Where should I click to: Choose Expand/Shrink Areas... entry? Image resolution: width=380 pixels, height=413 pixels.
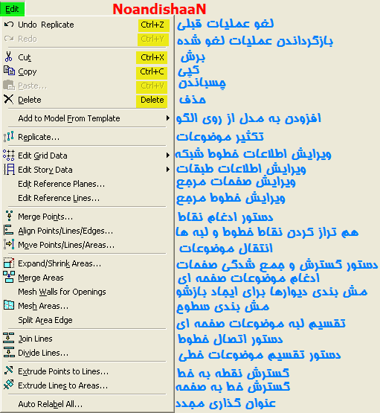tap(59, 263)
